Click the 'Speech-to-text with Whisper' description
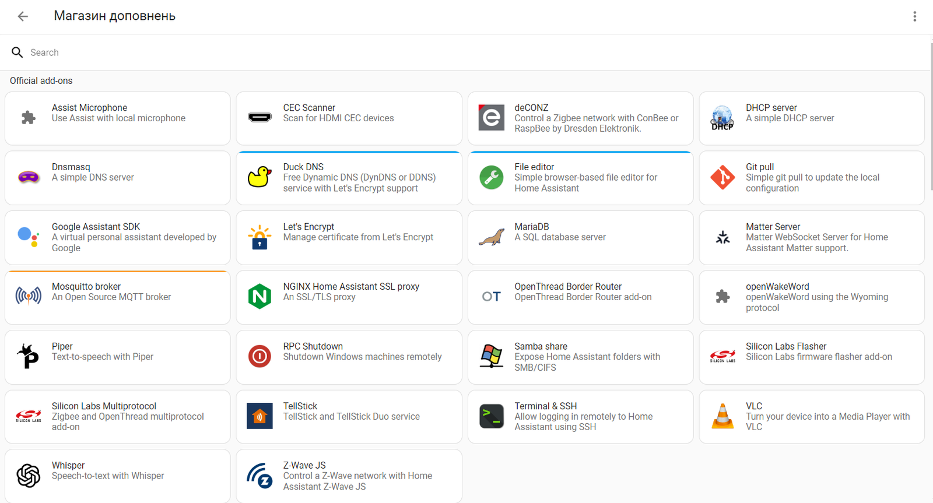Screen dimensions: 933x503 point(108,476)
